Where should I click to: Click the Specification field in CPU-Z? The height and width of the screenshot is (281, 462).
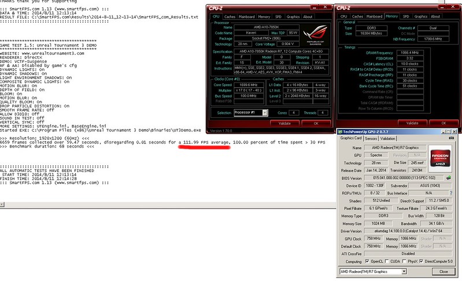pyautogui.click(x=282, y=51)
